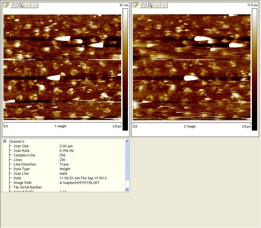261x228 pixels.
Task: Select the Scan Rate property row
Action: [21, 151]
